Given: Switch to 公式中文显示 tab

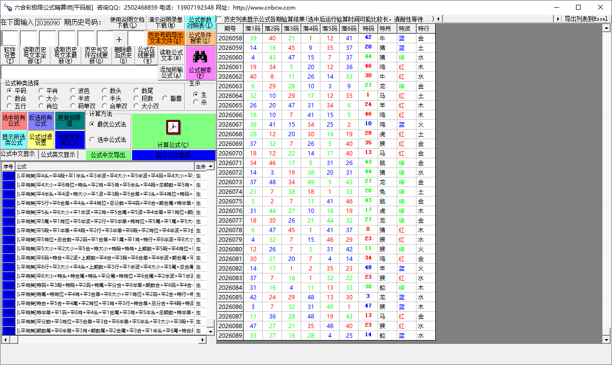Looking at the screenshot, I should coord(18,154).
